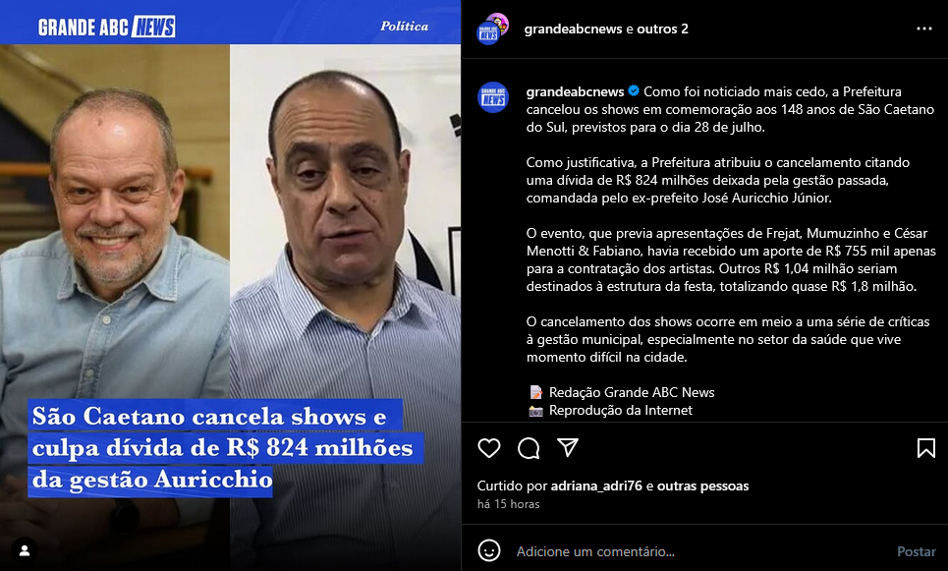
Task: View the 'outras pessoas' likes list
Action: pos(702,485)
